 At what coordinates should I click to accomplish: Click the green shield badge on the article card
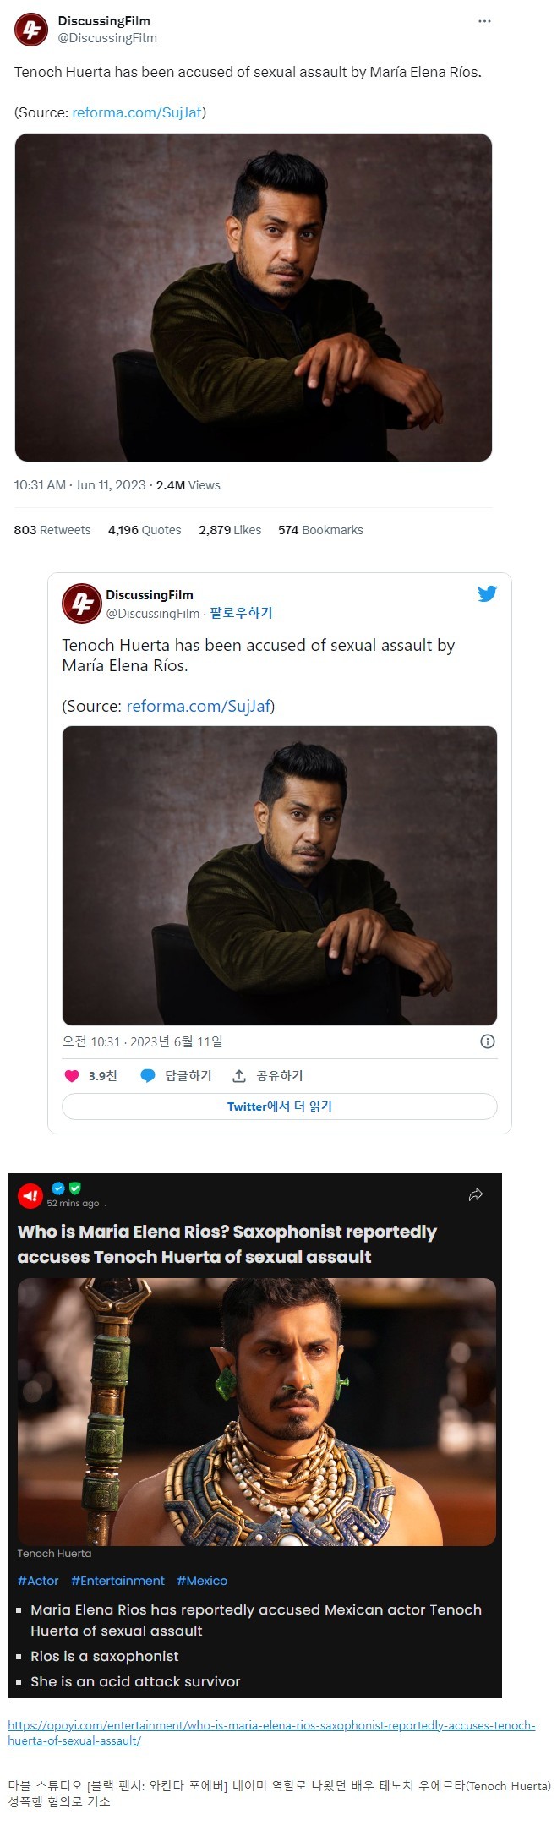point(75,1188)
